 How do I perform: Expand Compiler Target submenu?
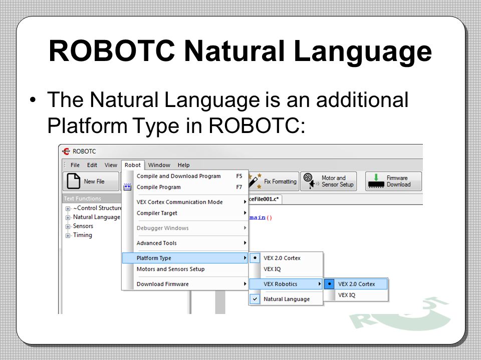pos(185,213)
